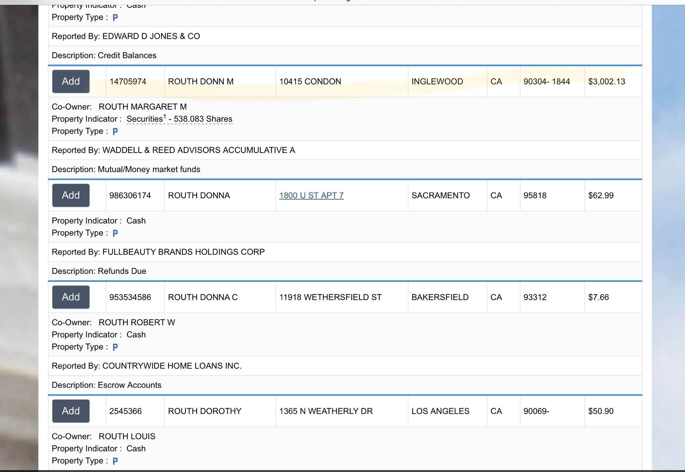
Task: Select owner name ROUTH DOROTHY
Action: (204, 411)
